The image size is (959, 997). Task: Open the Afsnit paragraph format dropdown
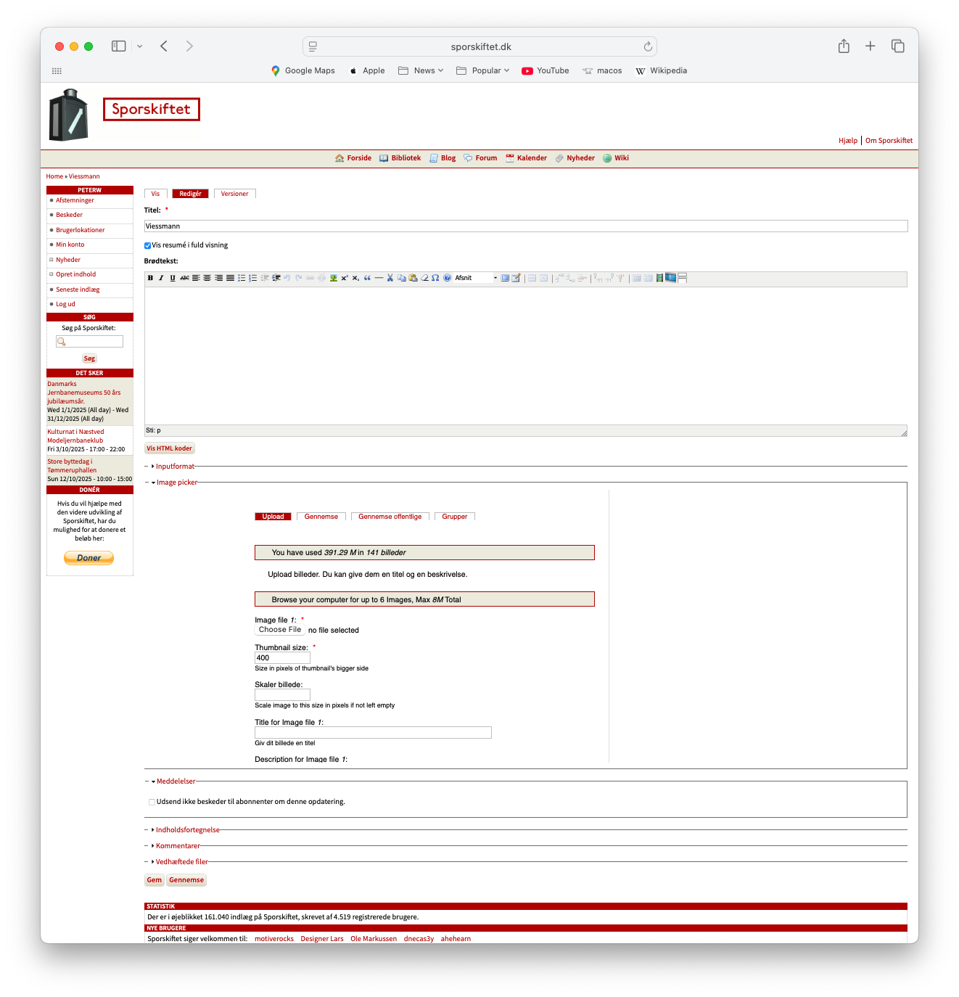pos(476,278)
